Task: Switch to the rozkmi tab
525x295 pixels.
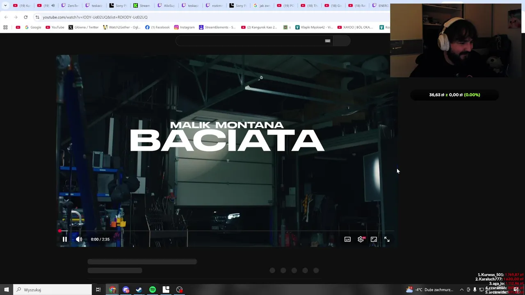Action: tap(214, 6)
